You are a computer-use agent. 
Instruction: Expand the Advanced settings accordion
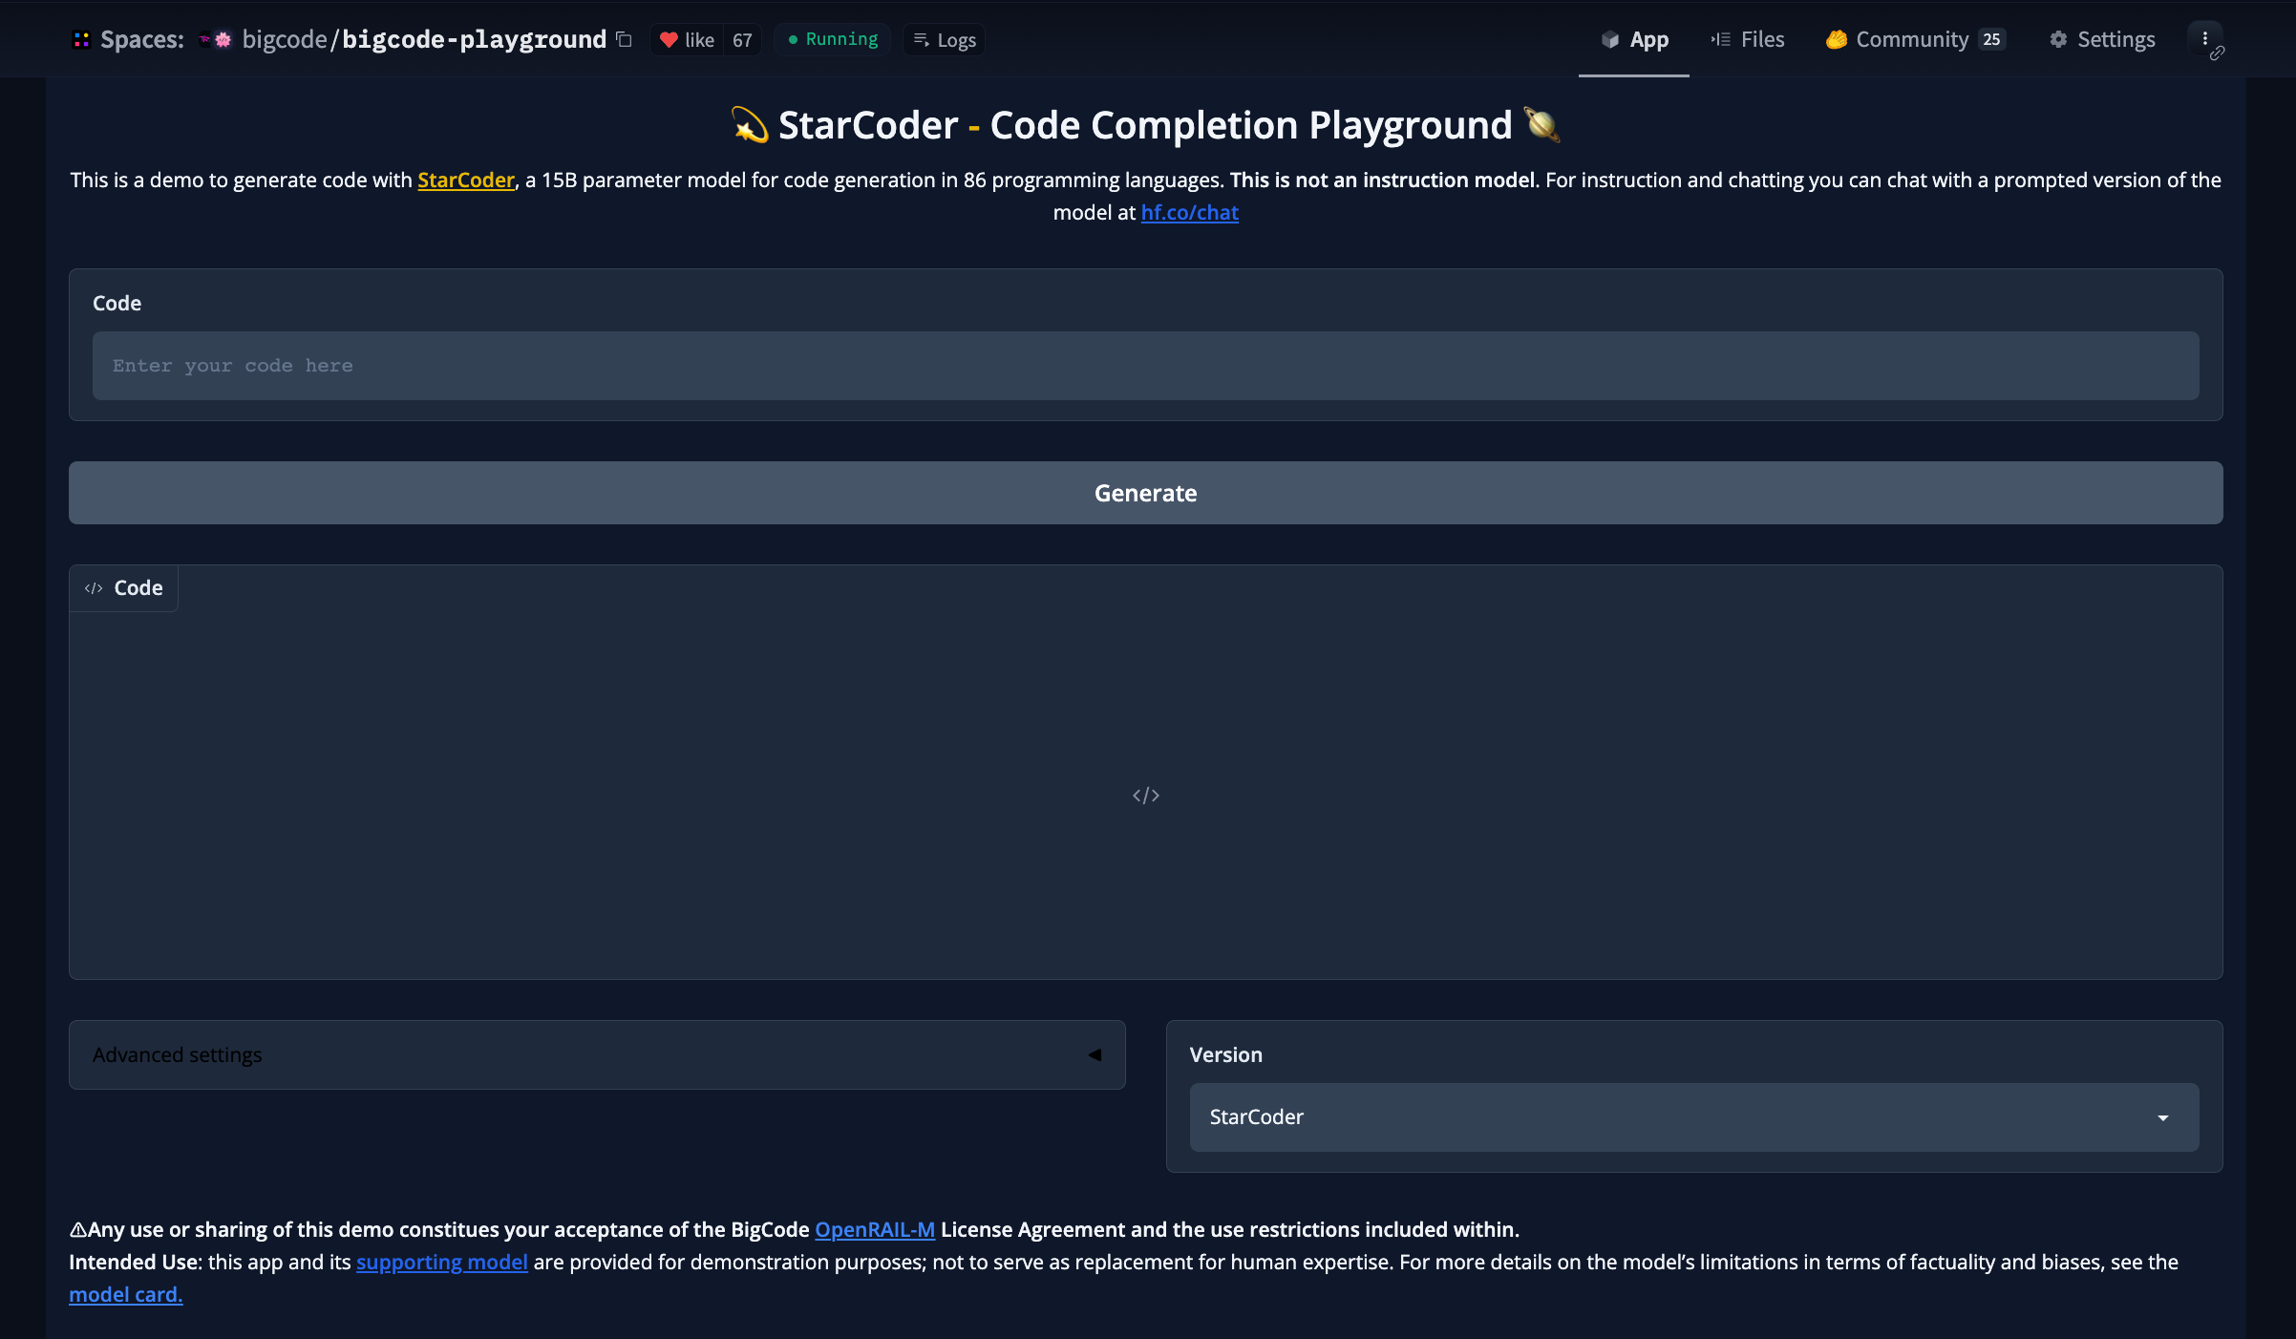(597, 1054)
